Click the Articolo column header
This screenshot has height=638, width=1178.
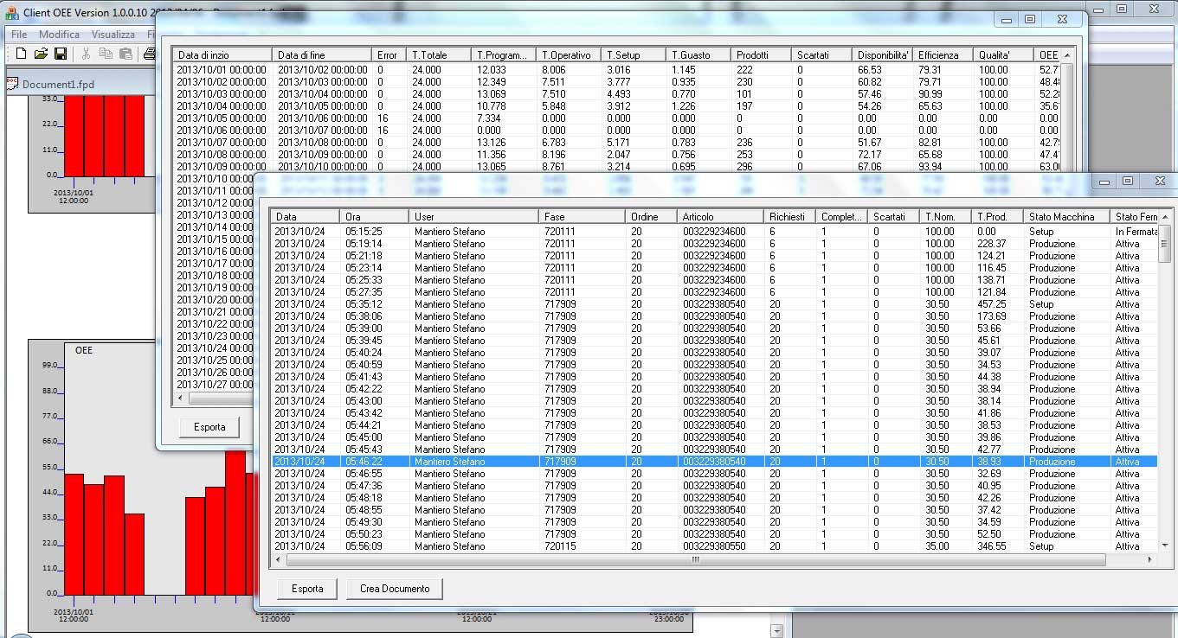tap(720, 216)
